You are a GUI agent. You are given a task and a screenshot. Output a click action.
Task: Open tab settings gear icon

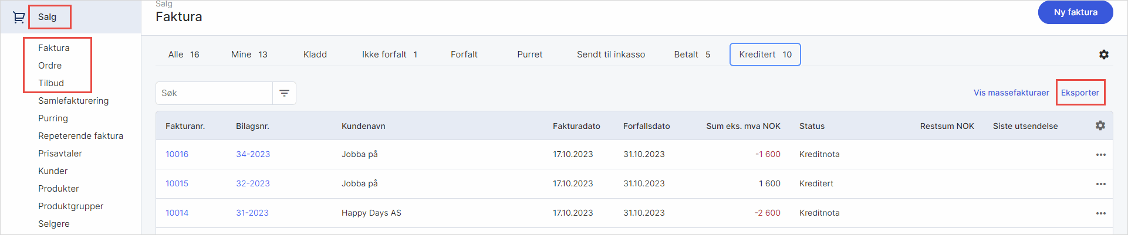click(x=1103, y=55)
